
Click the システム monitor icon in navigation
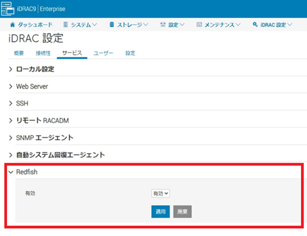pyautogui.click(x=65, y=25)
